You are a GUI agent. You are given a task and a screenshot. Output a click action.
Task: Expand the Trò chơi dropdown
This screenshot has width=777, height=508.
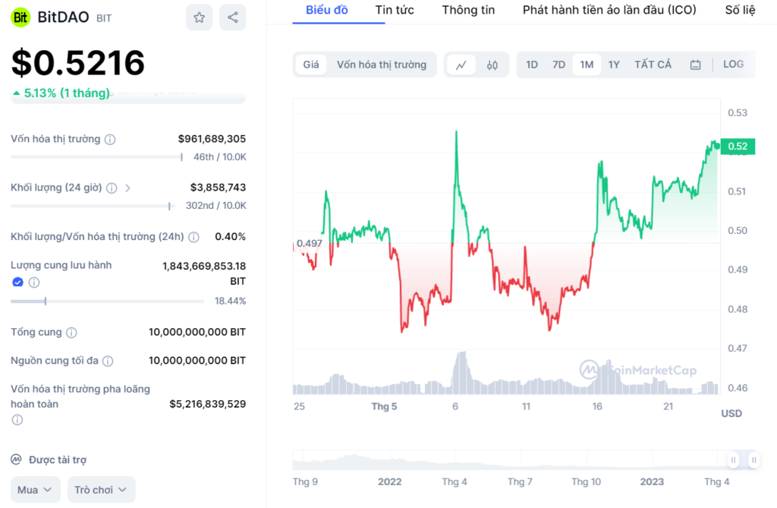click(x=101, y=490)
